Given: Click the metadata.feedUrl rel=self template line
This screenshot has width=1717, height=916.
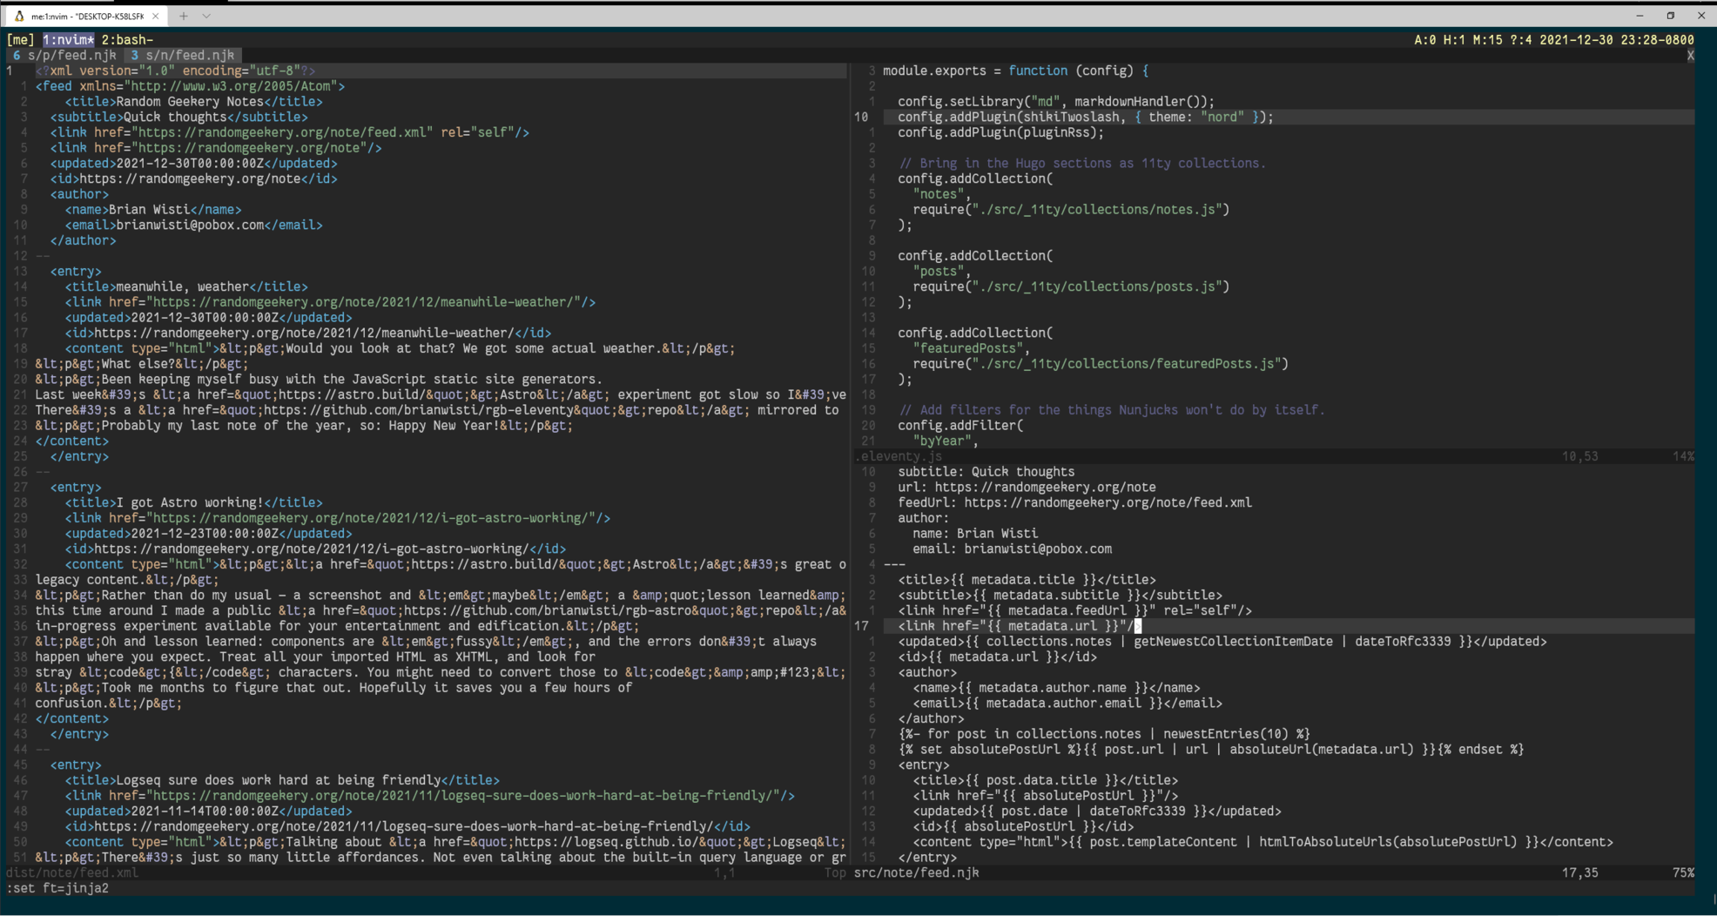Looking at the screenshot, I should click(1074, 610).
